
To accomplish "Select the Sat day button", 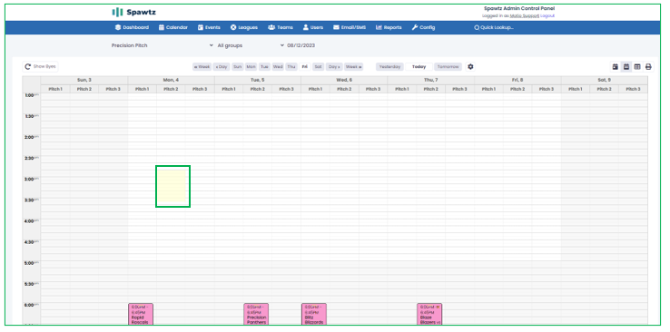I will [x=318, y=67].
